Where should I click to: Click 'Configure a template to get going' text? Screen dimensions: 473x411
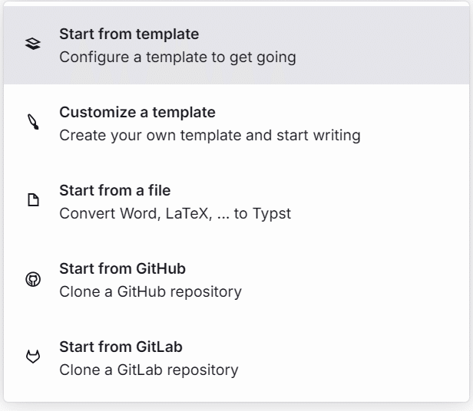(177, 58)
